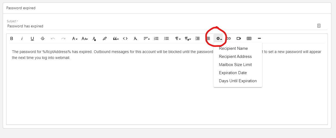336x138 pixels.
Task: Toggle underline text formatting
Action: click(32, 38)
